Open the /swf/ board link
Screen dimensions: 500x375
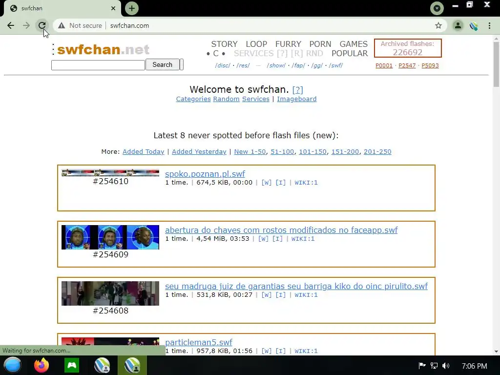[x=336, y=65]
